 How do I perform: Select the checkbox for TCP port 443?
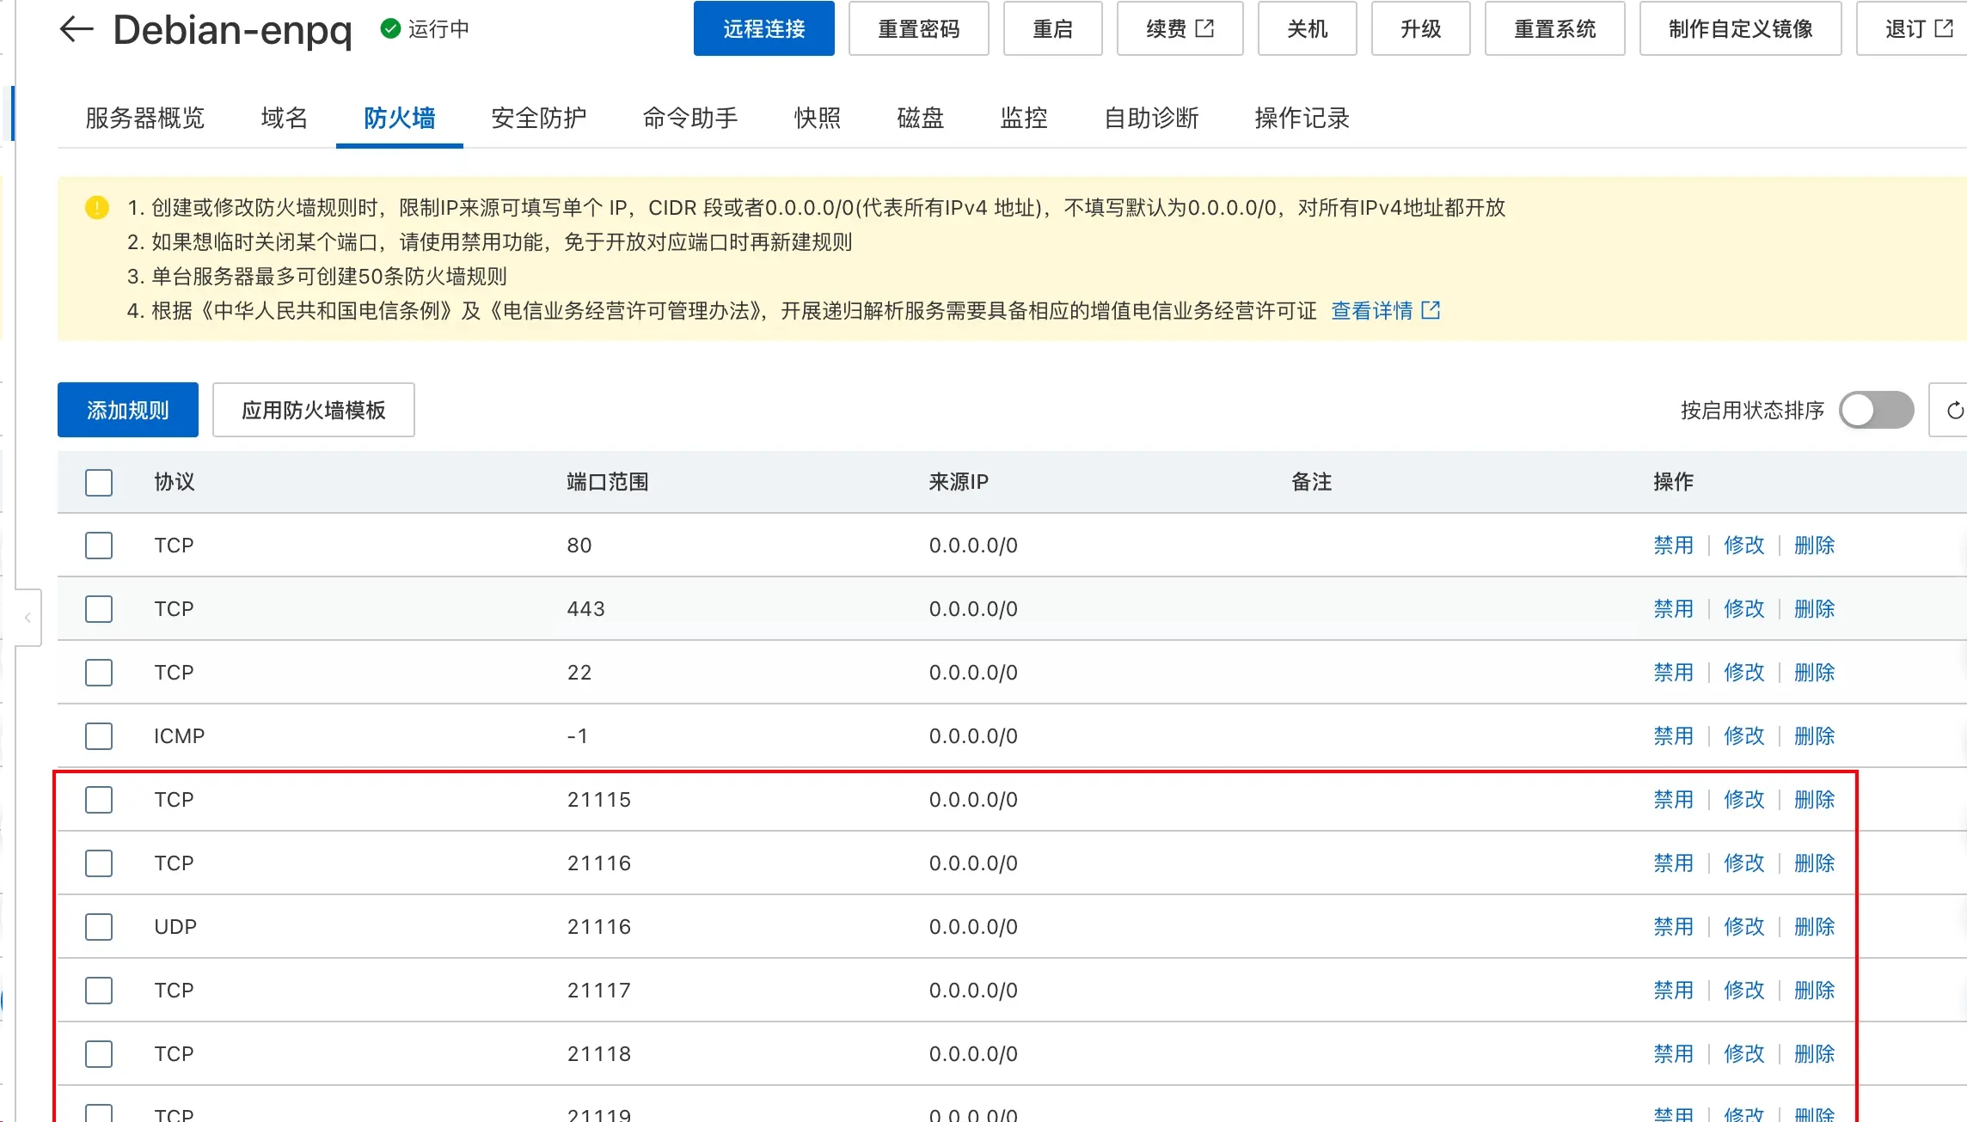point(99,609)
